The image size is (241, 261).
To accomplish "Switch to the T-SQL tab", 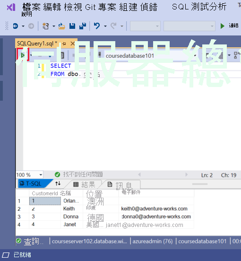I will [x=33, y=183].
